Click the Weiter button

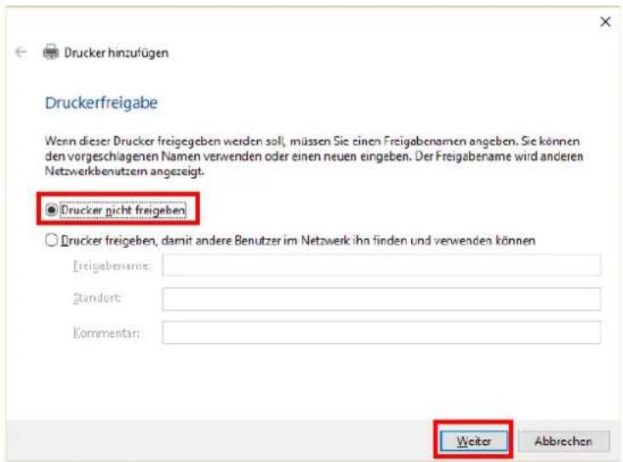pyautogui.click(x=473, y=441)
